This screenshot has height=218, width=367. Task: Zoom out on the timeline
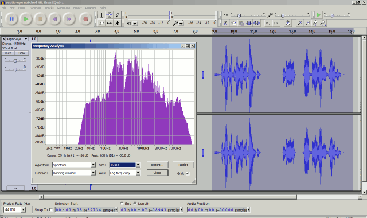click(307, 23)
